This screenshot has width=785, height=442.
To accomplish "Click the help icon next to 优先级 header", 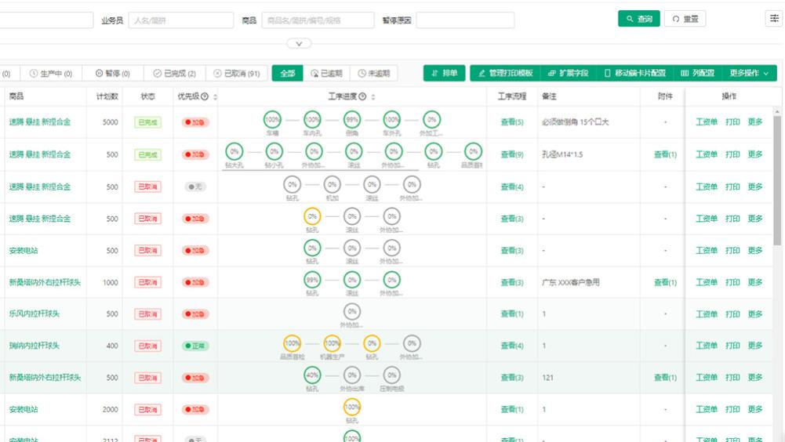I will tap(205, 96).
